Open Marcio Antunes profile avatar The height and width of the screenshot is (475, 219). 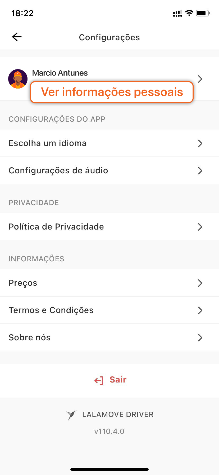[18, 79]
